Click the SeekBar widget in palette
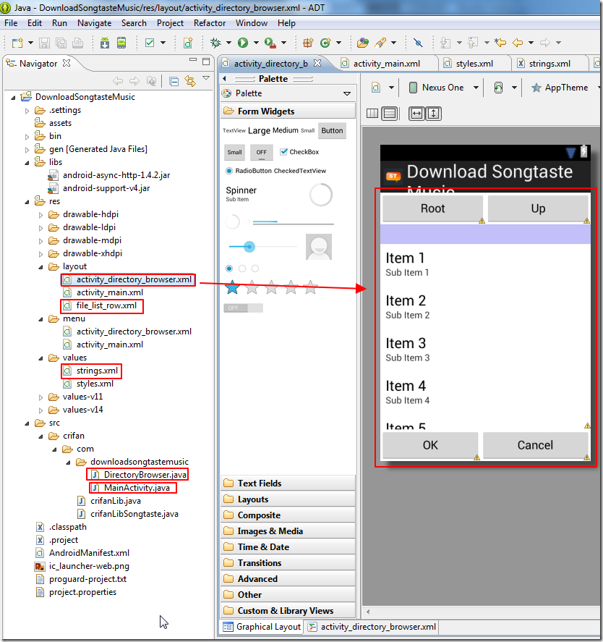The image size is (603, 642). 262,247
